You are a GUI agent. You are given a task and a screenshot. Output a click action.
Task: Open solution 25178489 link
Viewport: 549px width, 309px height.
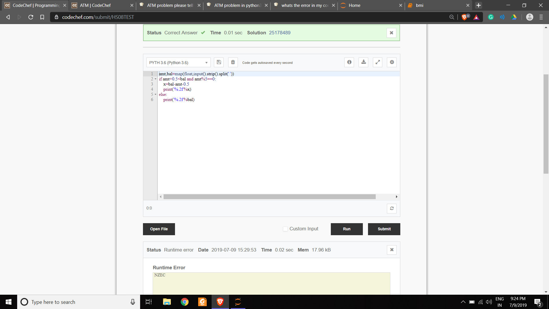click(279, 33)
